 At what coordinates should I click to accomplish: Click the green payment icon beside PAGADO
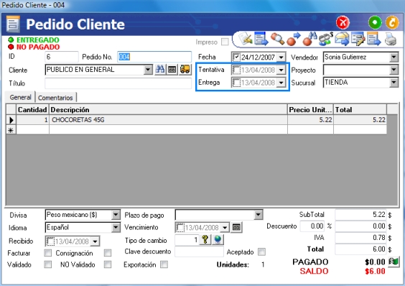394,262
